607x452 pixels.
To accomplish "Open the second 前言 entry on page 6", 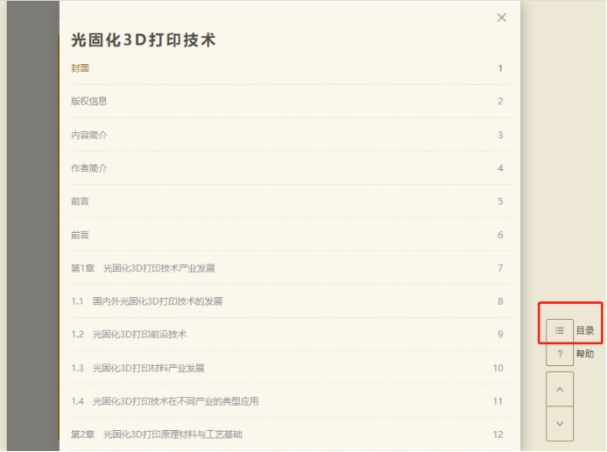I will point(81,235).
